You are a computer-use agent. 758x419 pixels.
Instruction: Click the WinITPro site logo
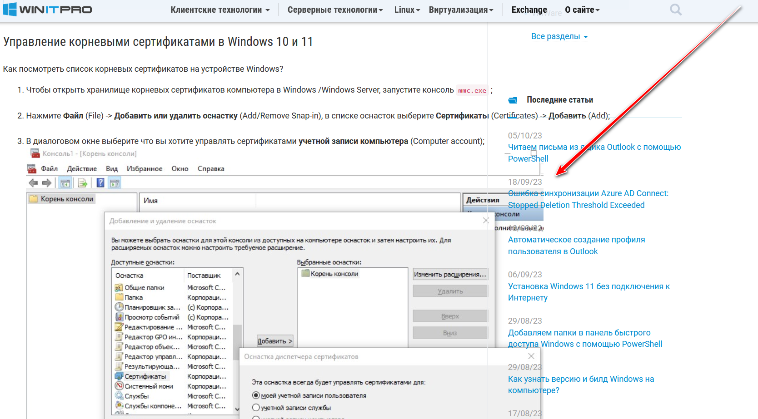point(47,10)
